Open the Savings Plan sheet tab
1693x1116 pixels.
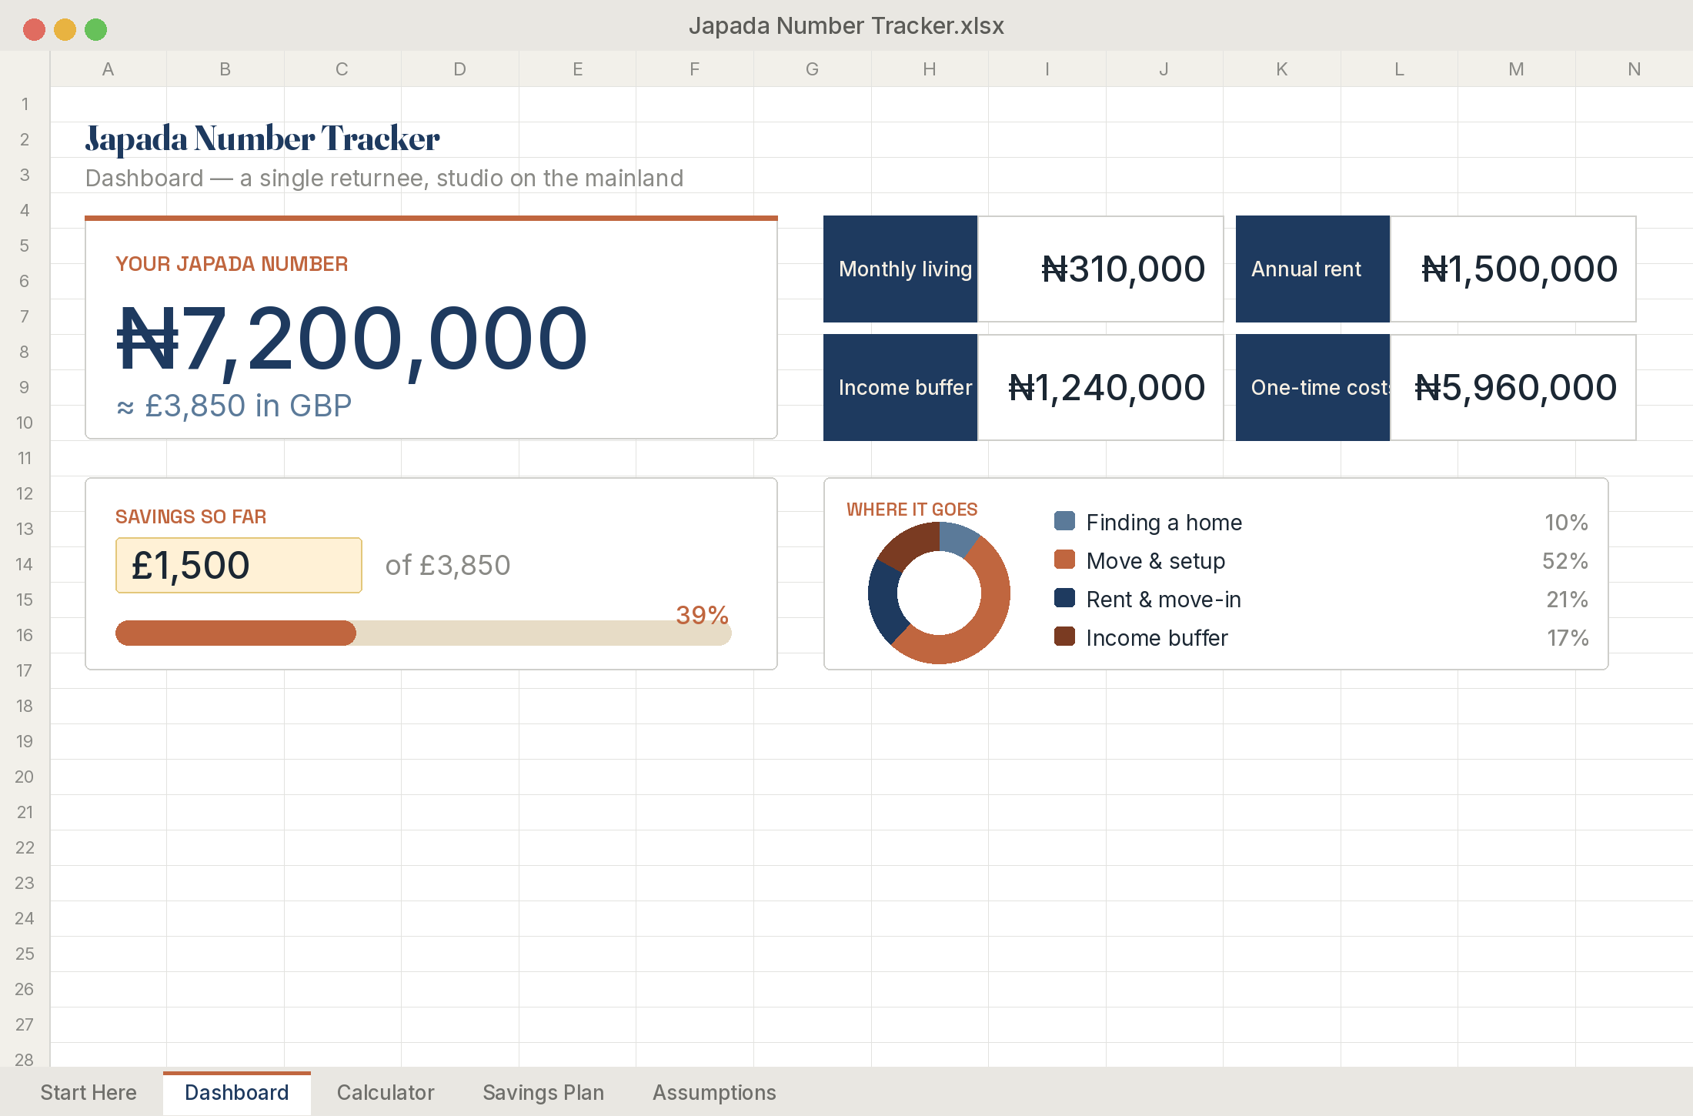[543, 1092]
